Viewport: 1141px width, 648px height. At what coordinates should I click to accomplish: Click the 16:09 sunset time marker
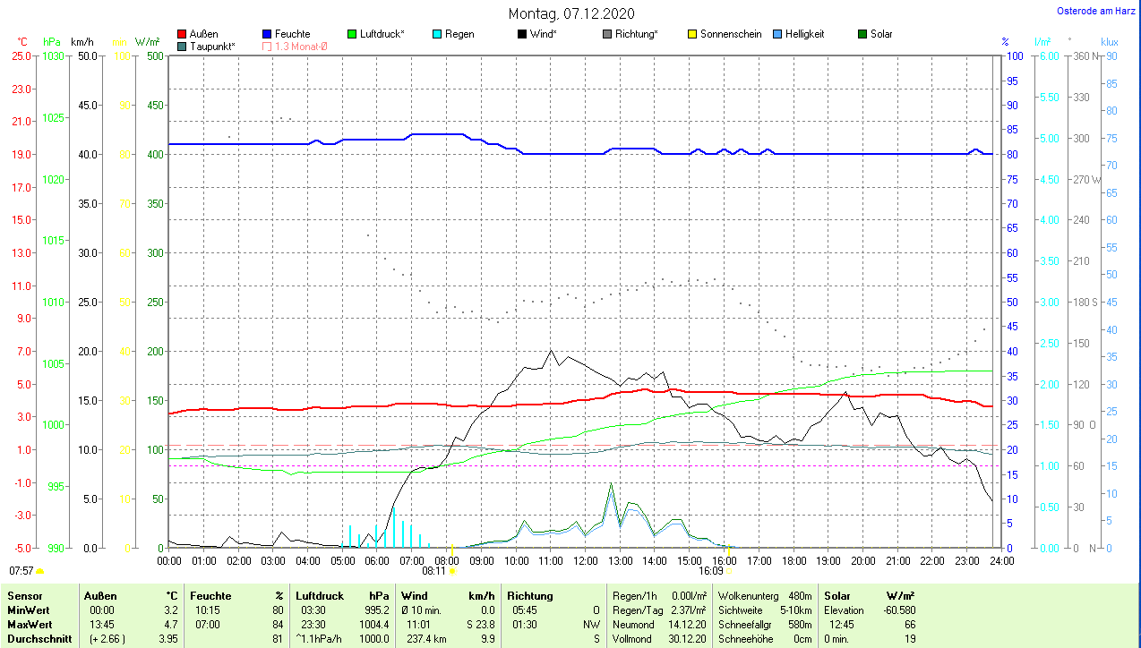pos(711,570)
